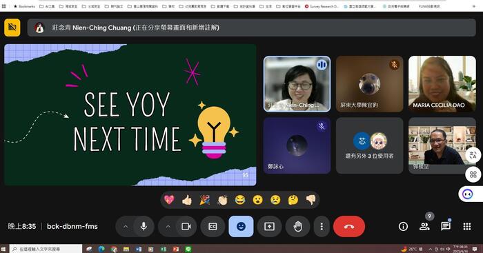Screen dimensions: 483x253
Task: Expand the audio settings chevron beside the microphone
Action: point(126,227)
